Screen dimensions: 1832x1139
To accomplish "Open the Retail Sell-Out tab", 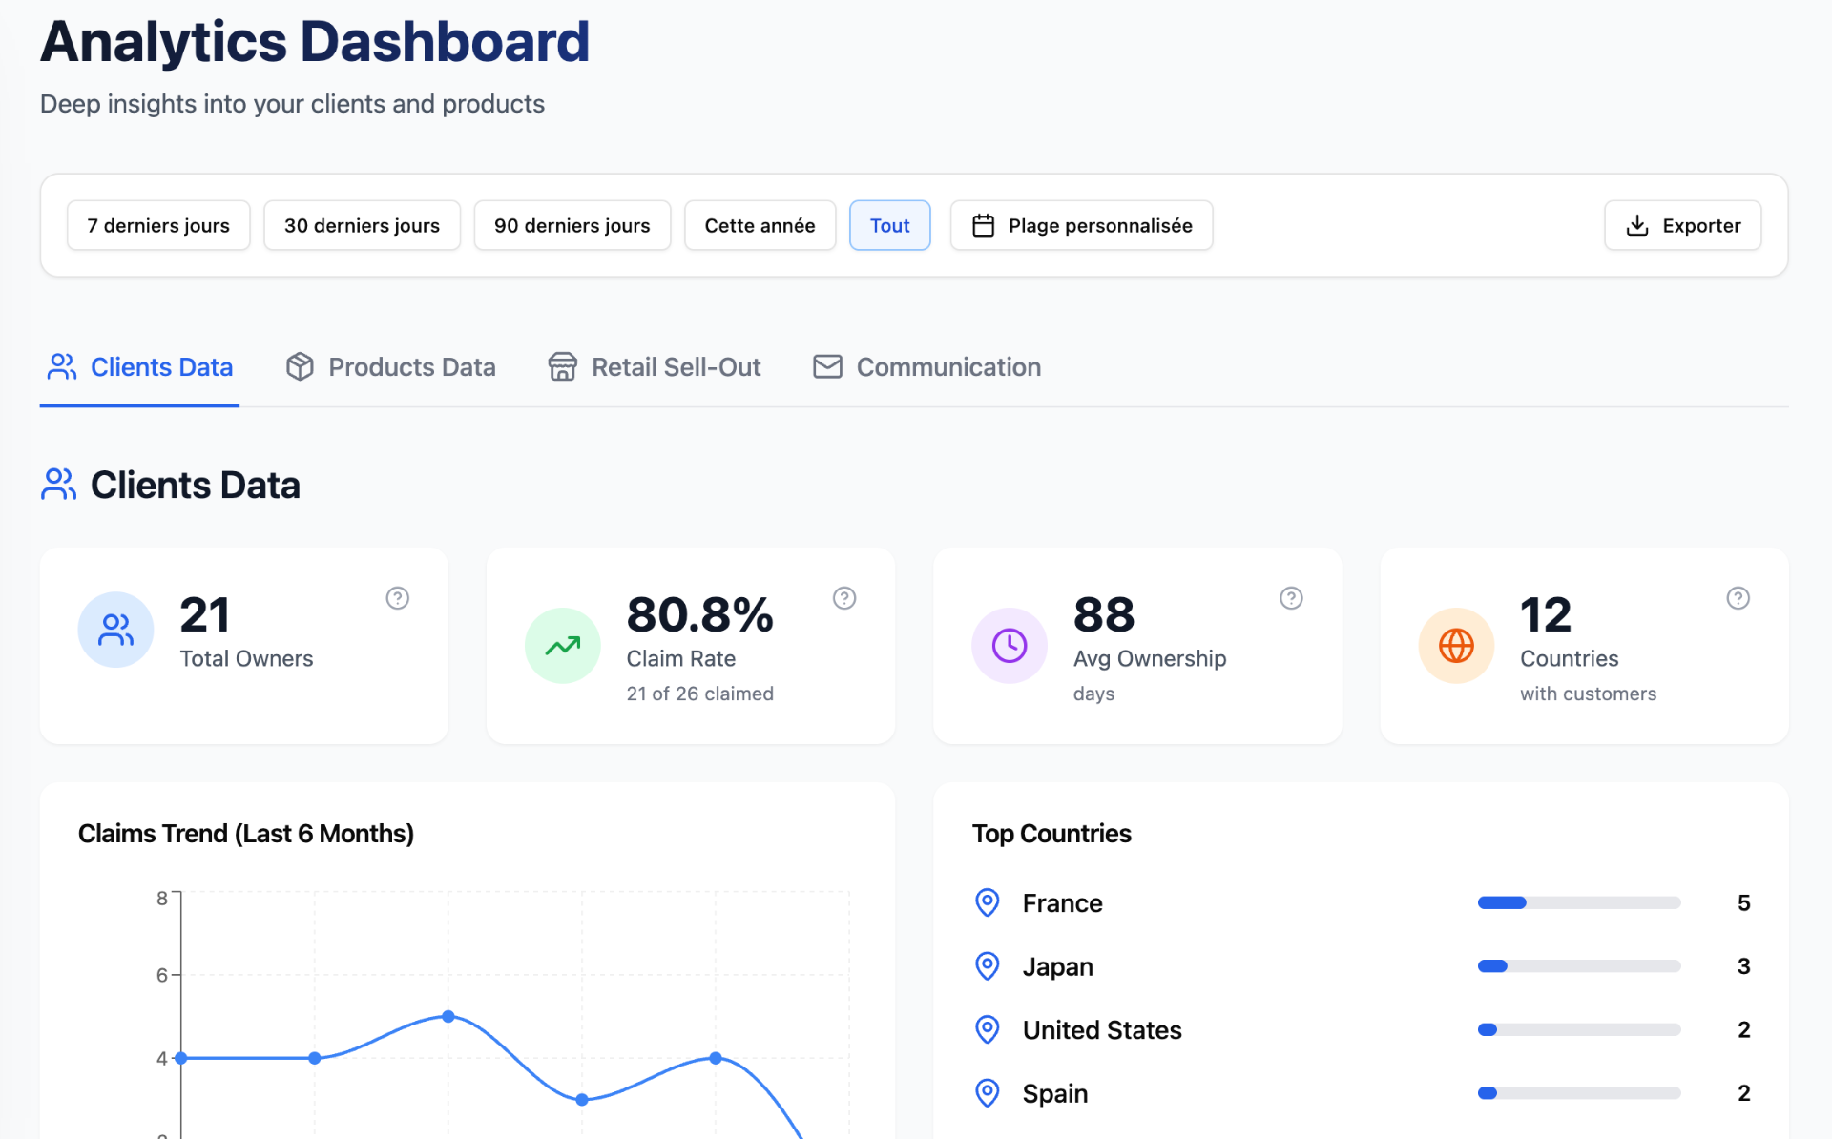I will [655, 367].
